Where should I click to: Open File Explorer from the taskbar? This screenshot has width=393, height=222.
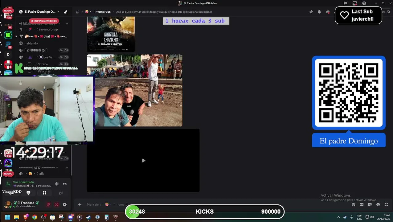[x=17, y=217]
